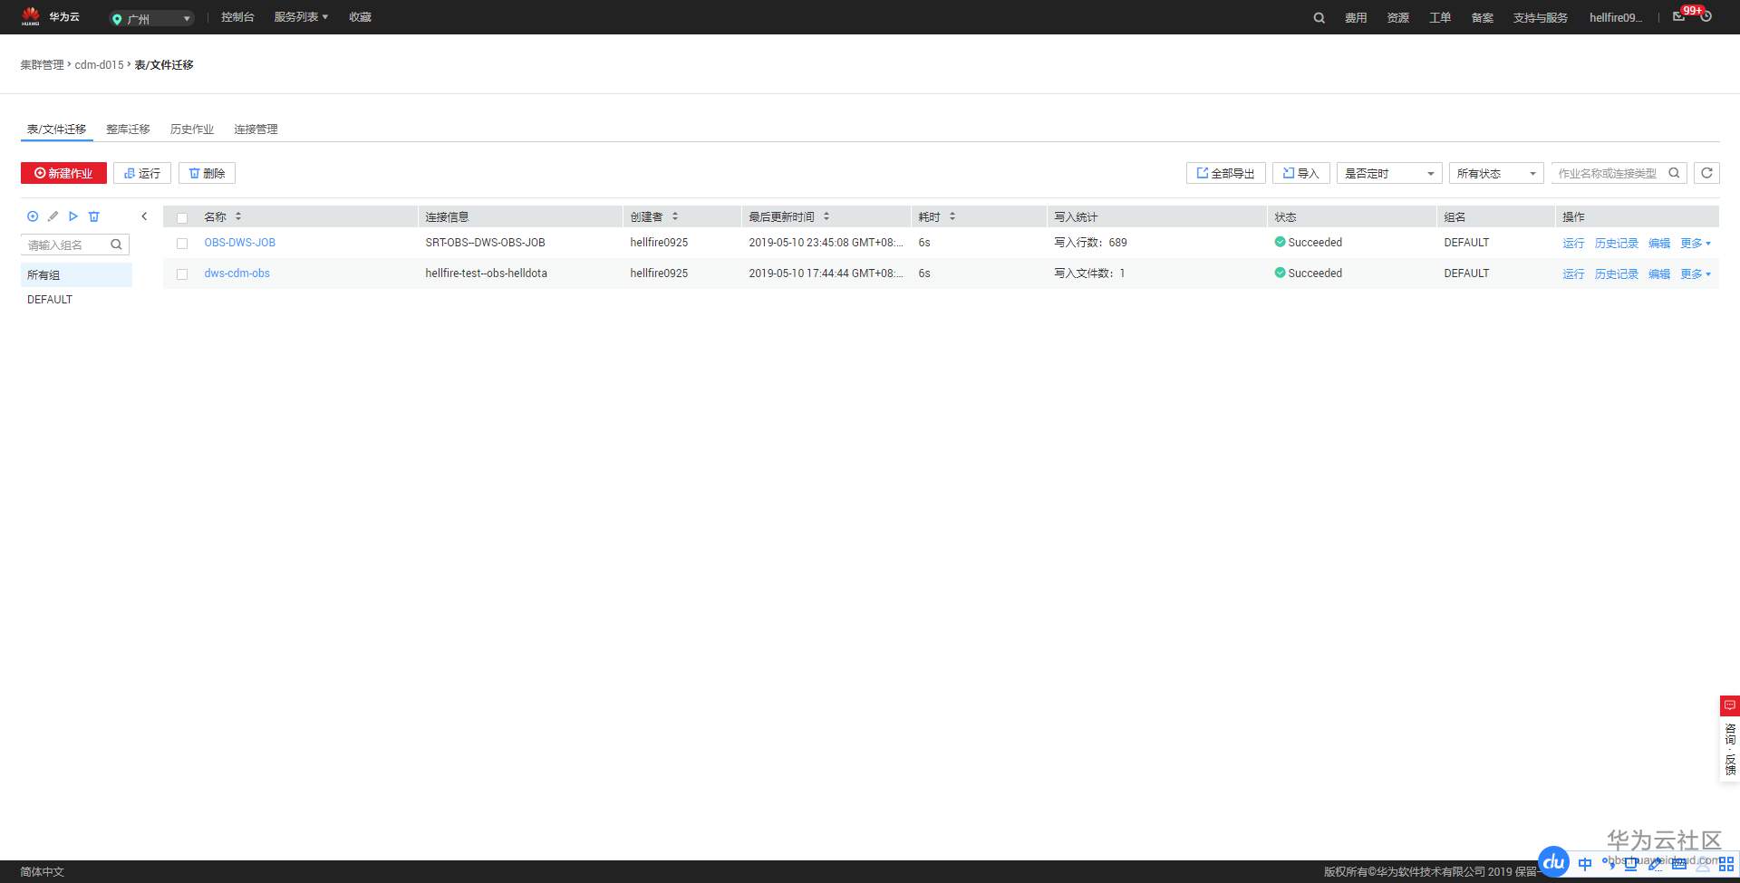Click the red 新建作业 button

click(63, 173)
